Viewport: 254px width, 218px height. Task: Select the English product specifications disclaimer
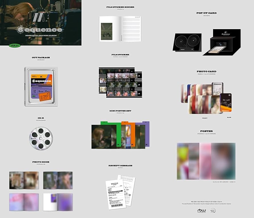(x=206, y=204)
